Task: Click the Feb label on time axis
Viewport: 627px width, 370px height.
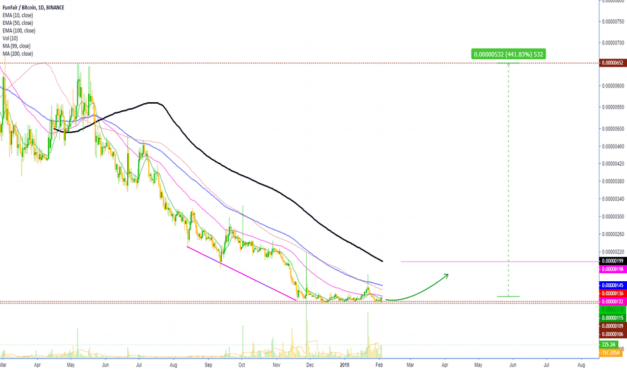Action: (379, 365)
